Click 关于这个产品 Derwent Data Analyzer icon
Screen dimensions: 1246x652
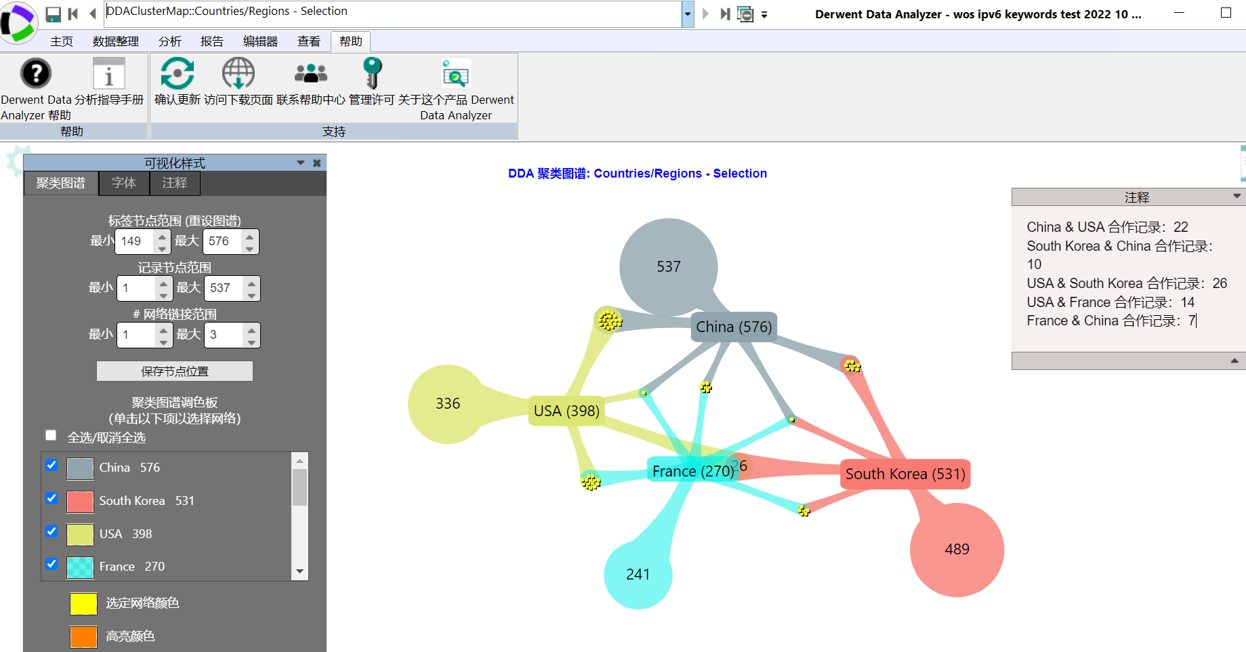pos(455,73)
